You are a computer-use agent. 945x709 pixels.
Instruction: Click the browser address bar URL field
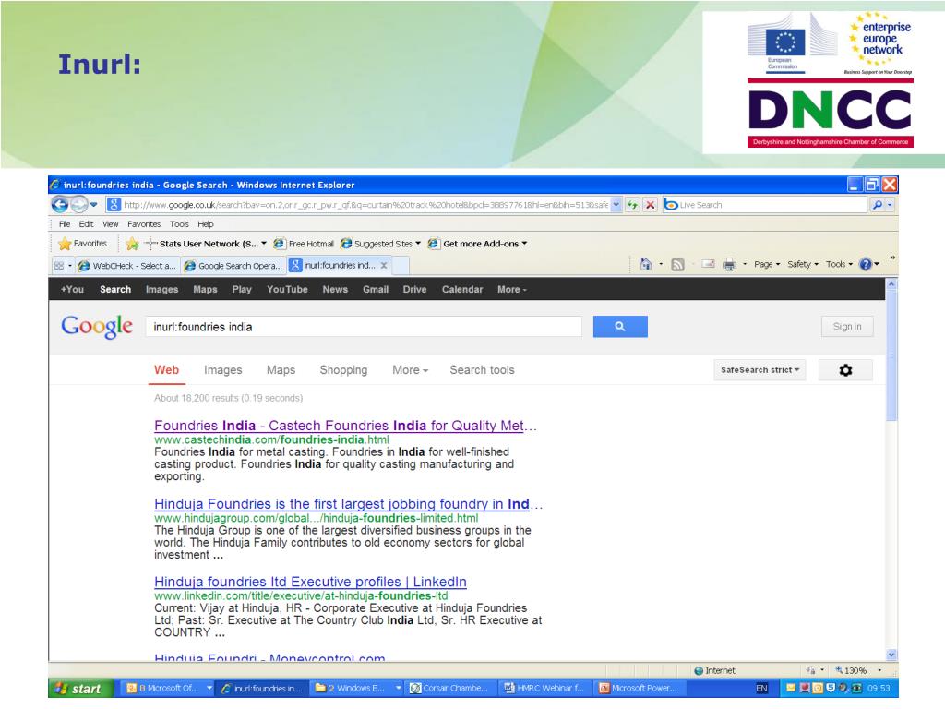[x=365, y=205]
